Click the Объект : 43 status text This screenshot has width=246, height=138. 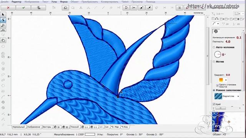219,135
